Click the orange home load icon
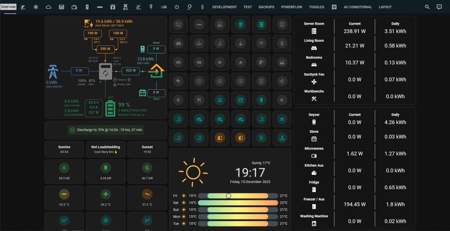The image size is (450, 231). (x=156, y=71)
